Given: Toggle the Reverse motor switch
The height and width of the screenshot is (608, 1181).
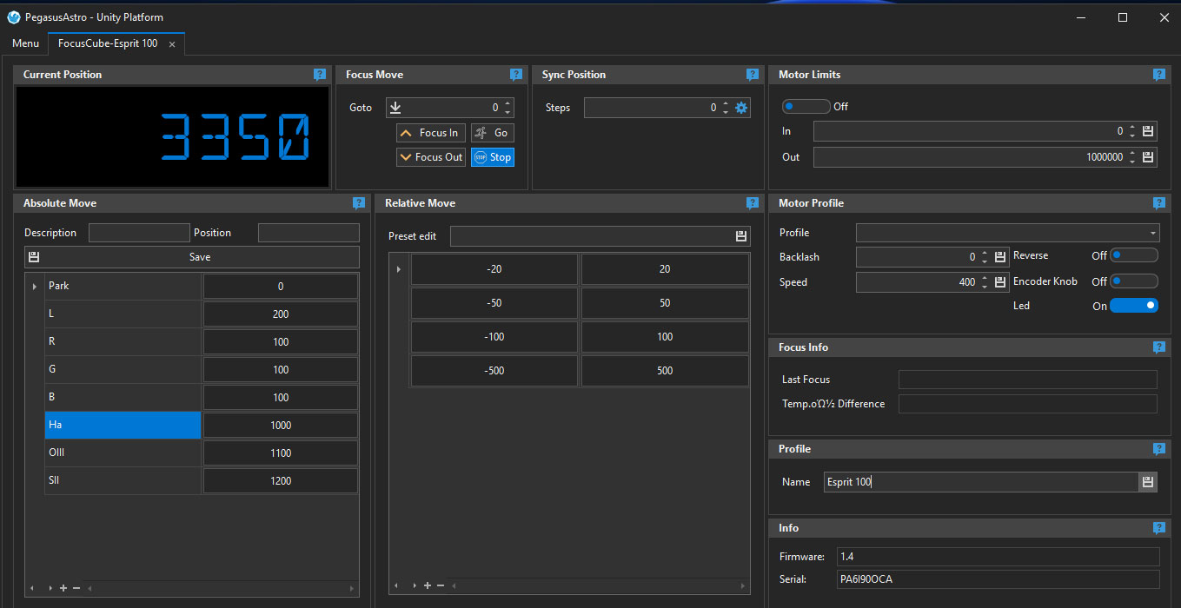Looking at the screenshot, I should point(1134,255).
